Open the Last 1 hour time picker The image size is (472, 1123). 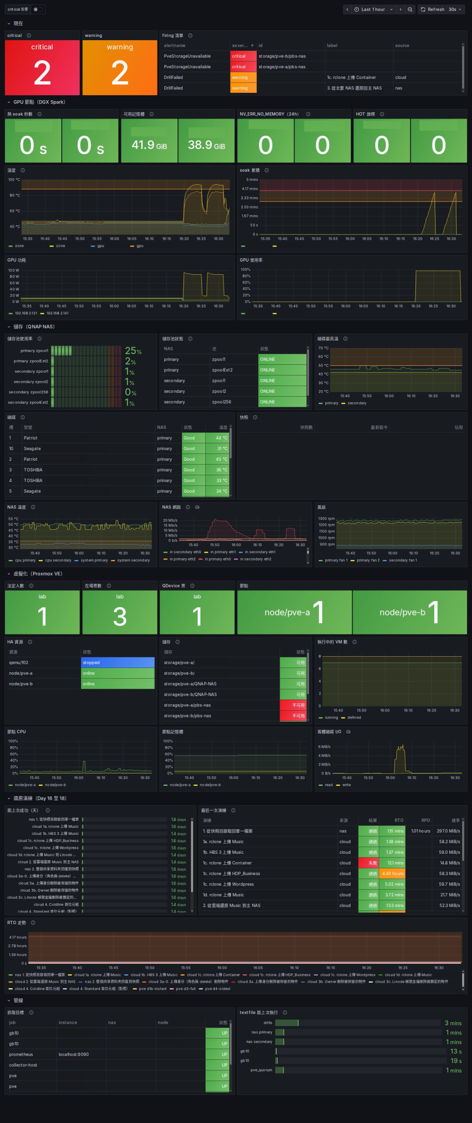[373, 9]
